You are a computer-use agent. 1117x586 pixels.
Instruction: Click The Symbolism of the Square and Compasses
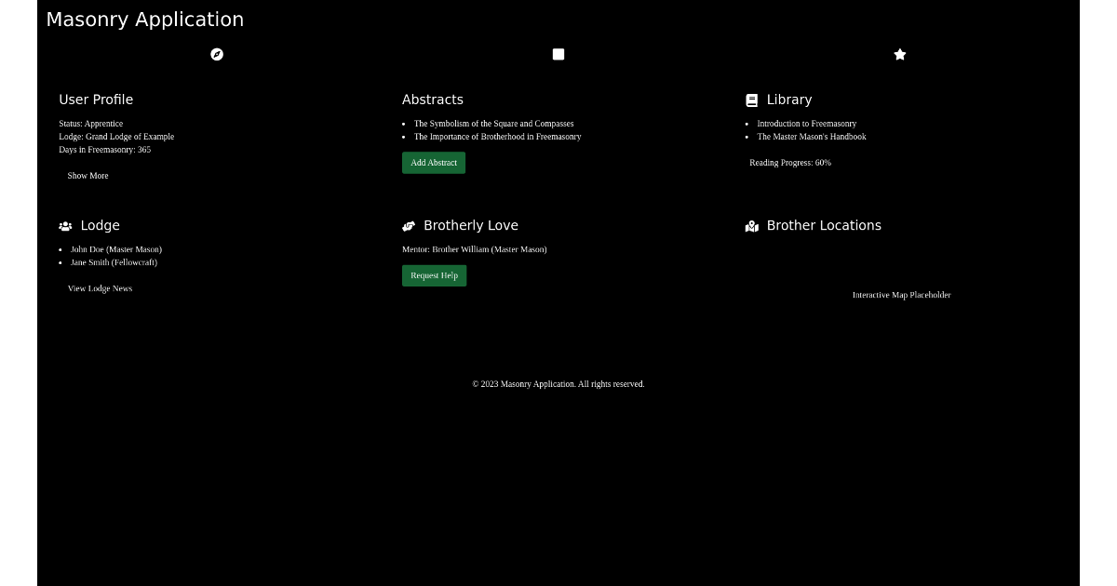[493, 123]
